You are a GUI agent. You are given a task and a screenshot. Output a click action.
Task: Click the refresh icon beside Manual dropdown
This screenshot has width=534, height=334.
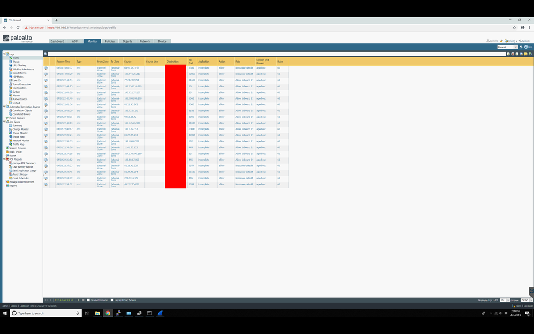[521, 47]
